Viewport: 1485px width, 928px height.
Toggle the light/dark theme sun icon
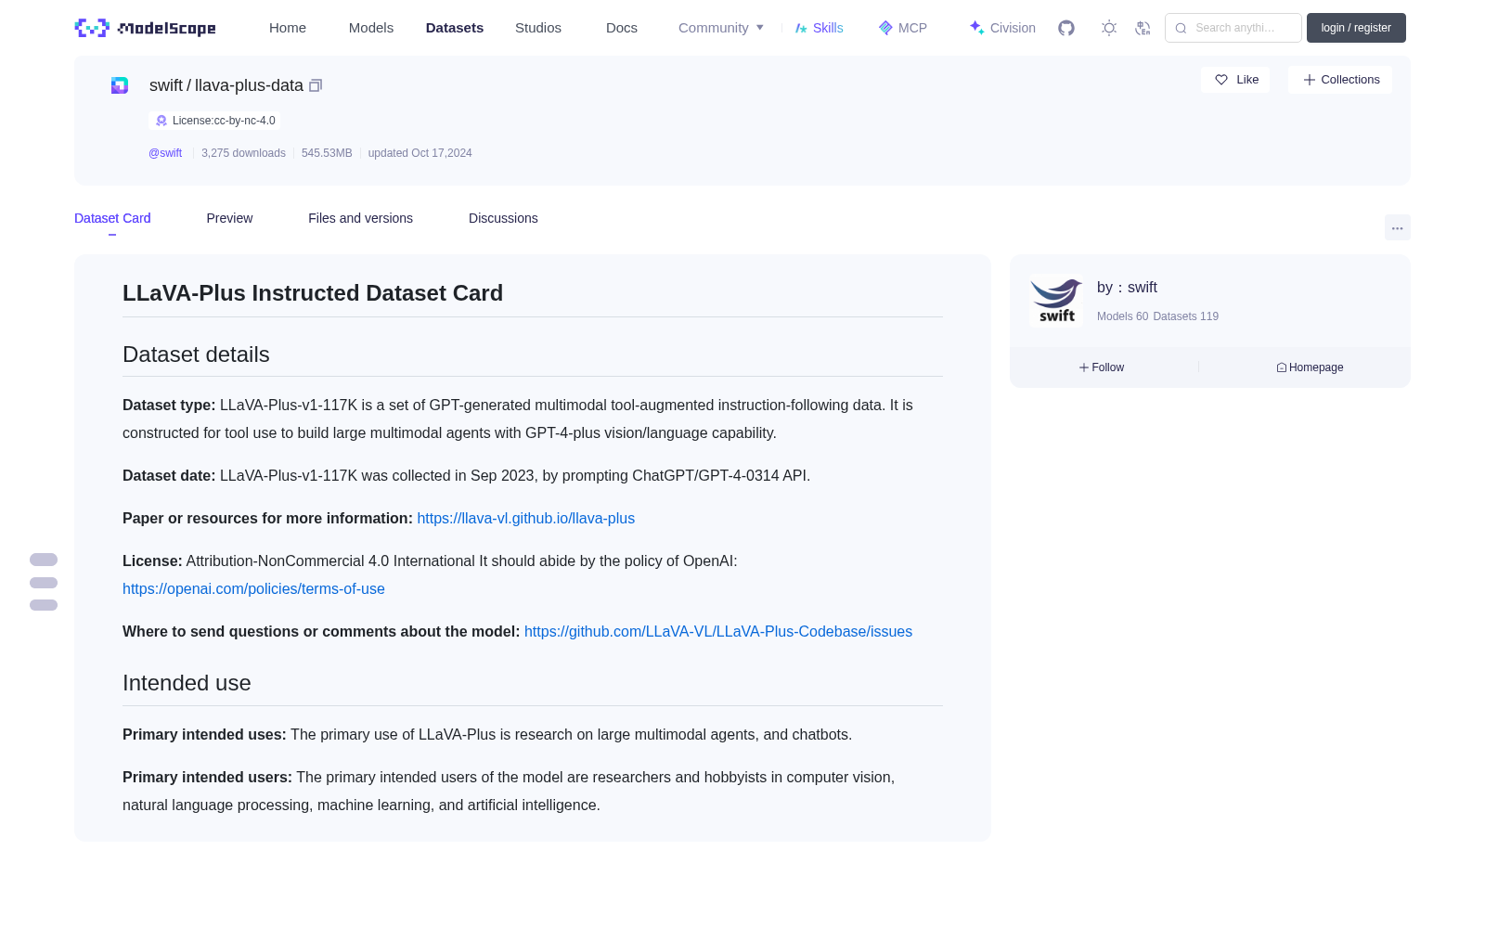point(1109,28)
